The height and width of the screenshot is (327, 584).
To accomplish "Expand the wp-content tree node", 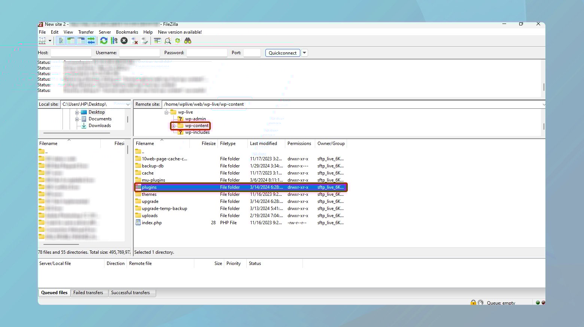I will pyautogui.click(x=174, y=126).
